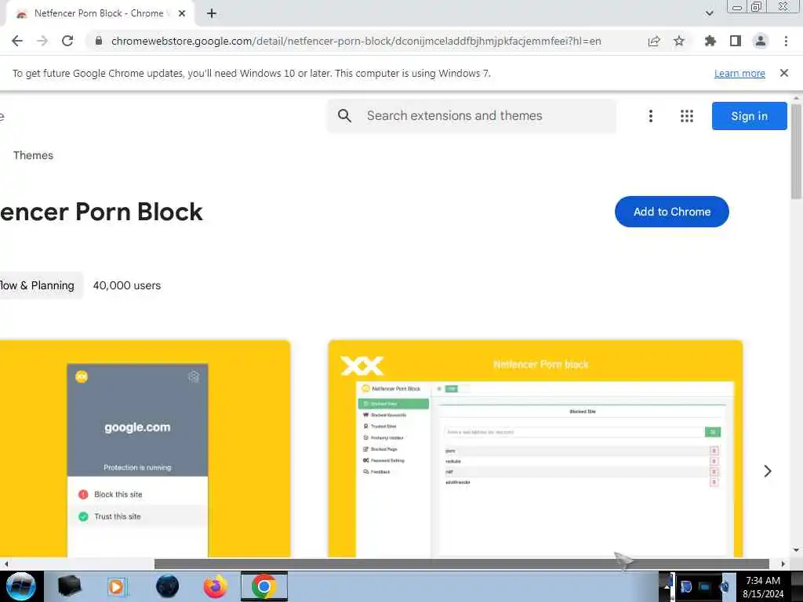This screenshot has height=602, width=803.
Task: Select the 40,000 users text
Action: tap(126, 285)
